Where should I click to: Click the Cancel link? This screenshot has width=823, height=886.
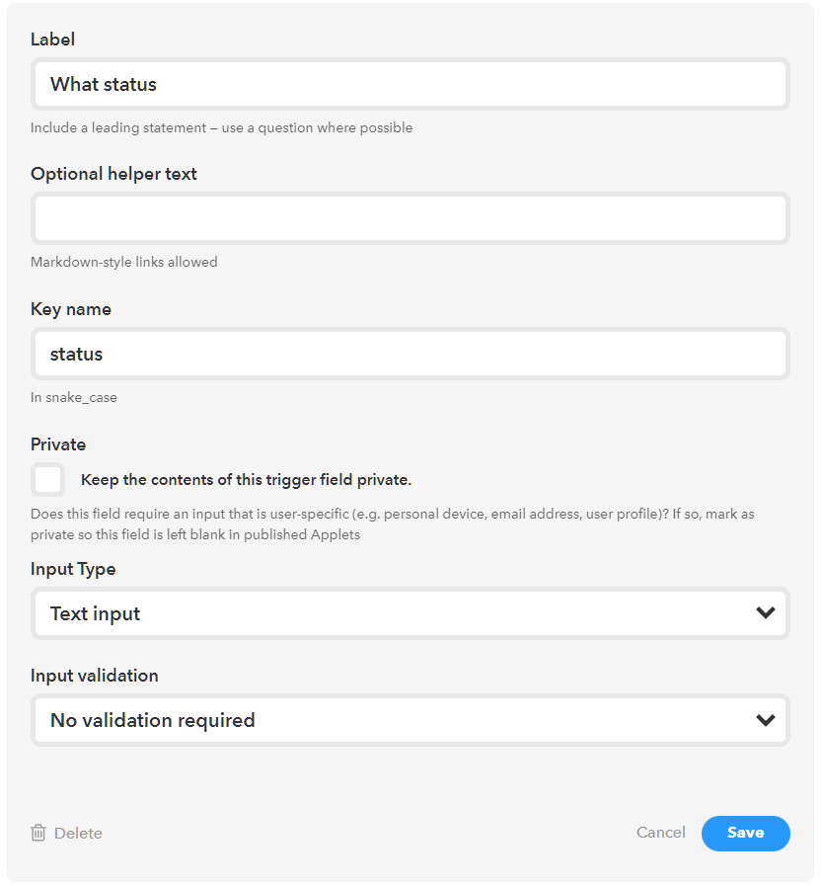tap(661, 833)
